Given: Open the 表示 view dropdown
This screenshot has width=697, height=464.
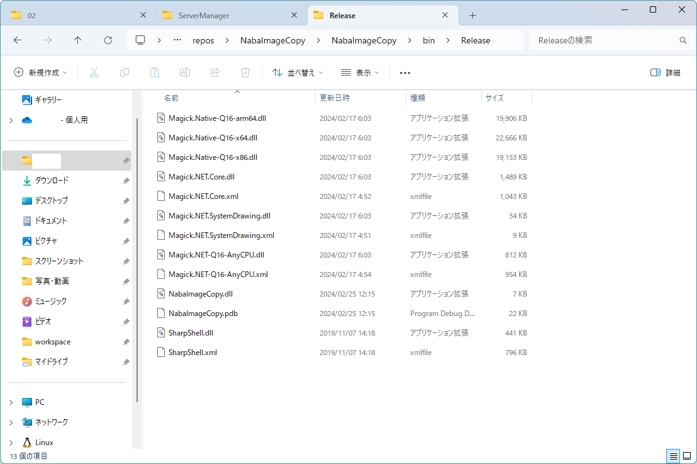Looking at the screenshot, I should [x=360, y=72].
